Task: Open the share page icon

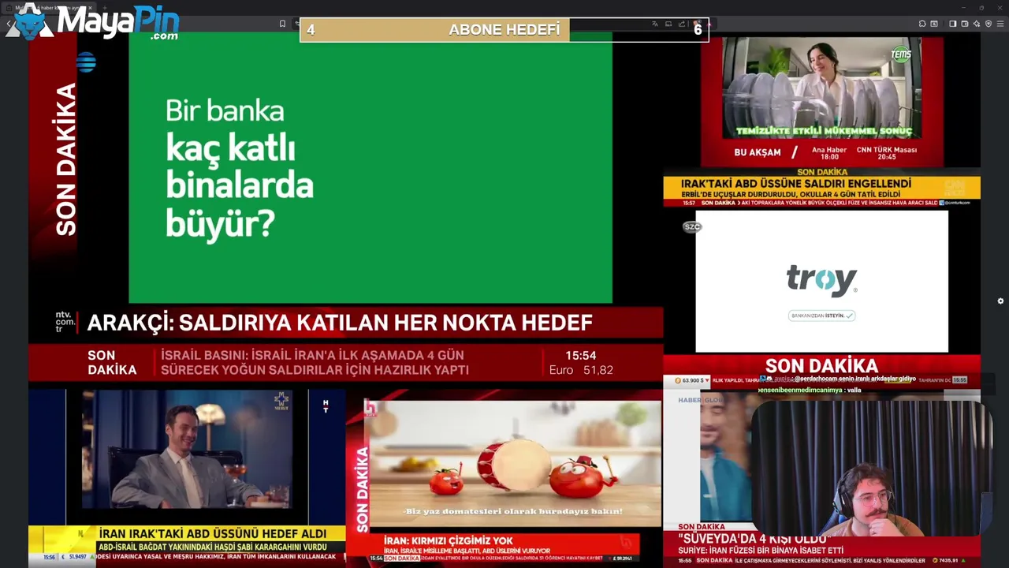Action: 682,24
